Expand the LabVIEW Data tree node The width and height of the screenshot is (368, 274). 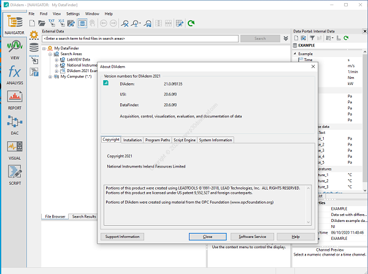[x=56, y=59]
